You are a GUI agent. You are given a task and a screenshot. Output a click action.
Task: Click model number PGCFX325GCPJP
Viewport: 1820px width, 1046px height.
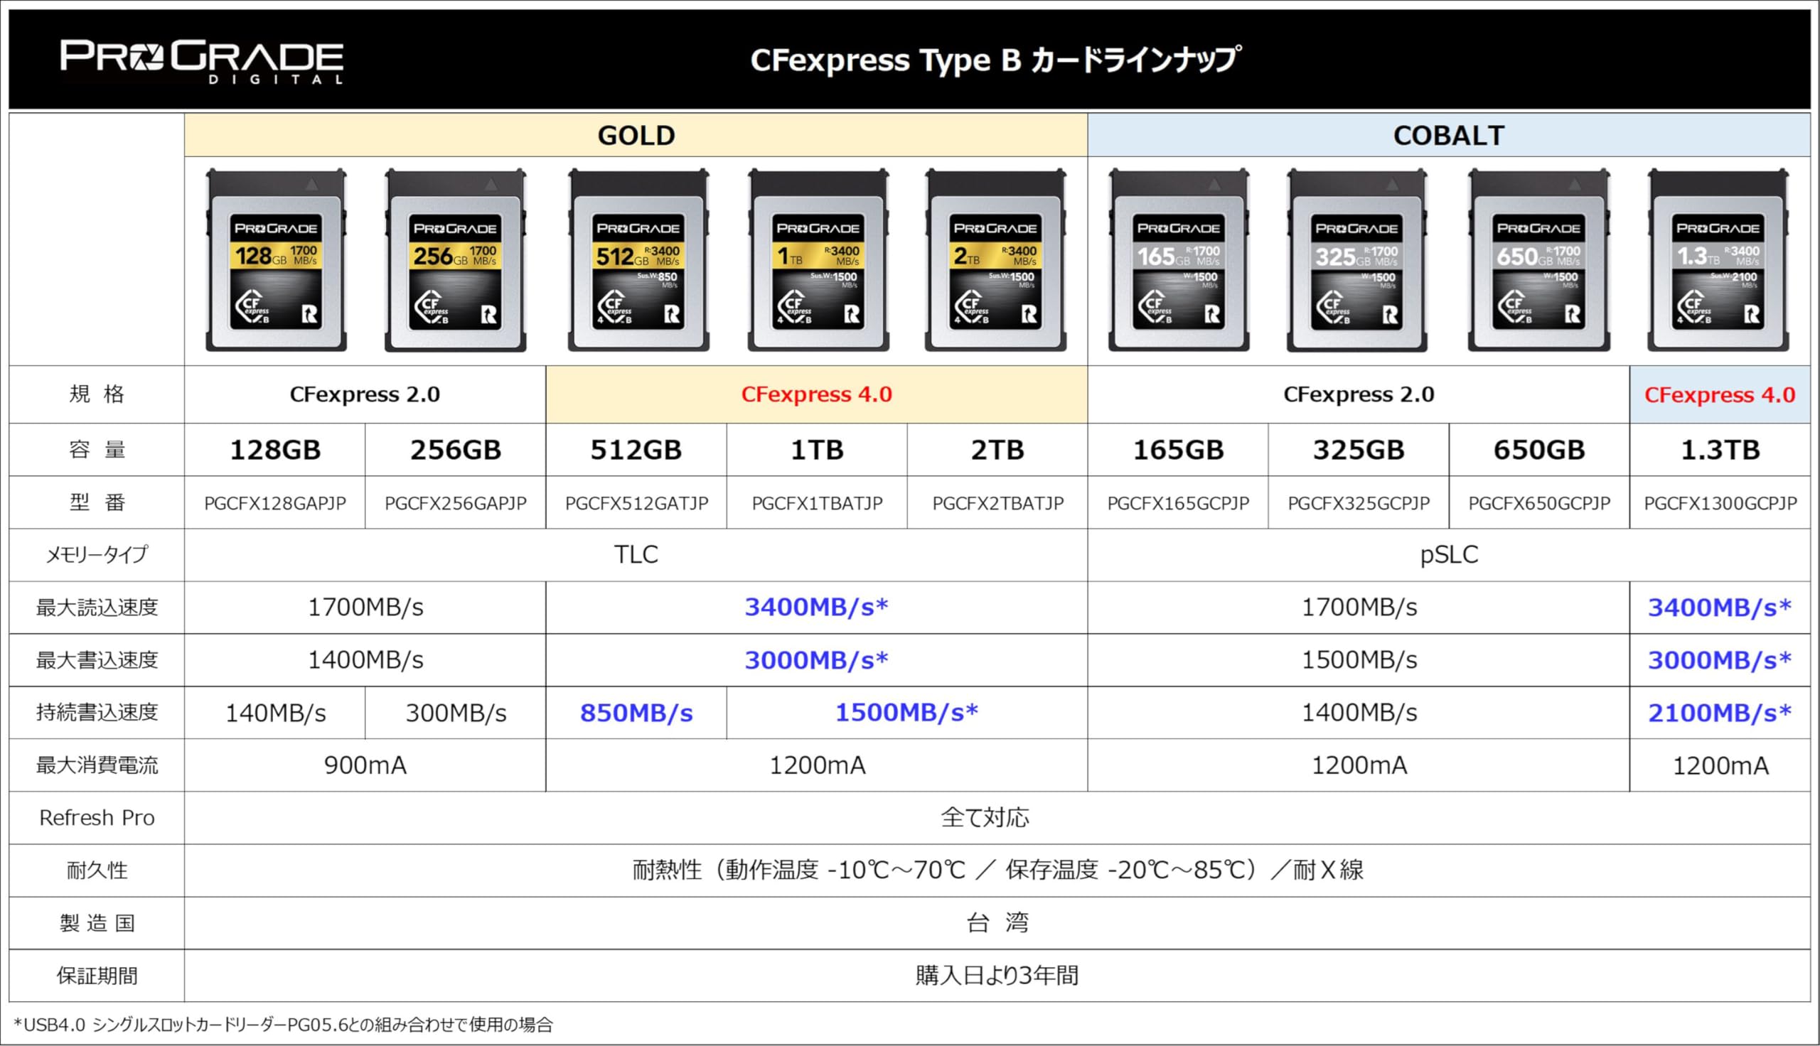point(1359,504)
